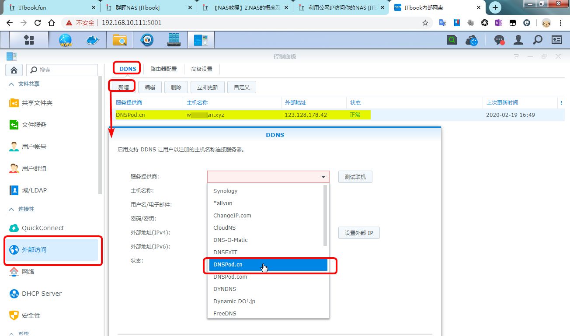The width and height of the screenshot is (570, 336).
Task: Open Control Panel help question mark
Action: [x=516, y=56]
